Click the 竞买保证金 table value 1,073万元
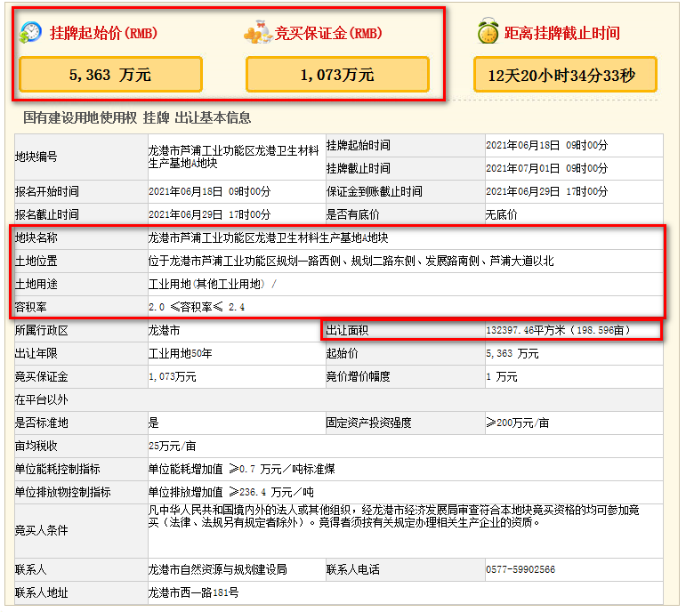 [173, 376]
